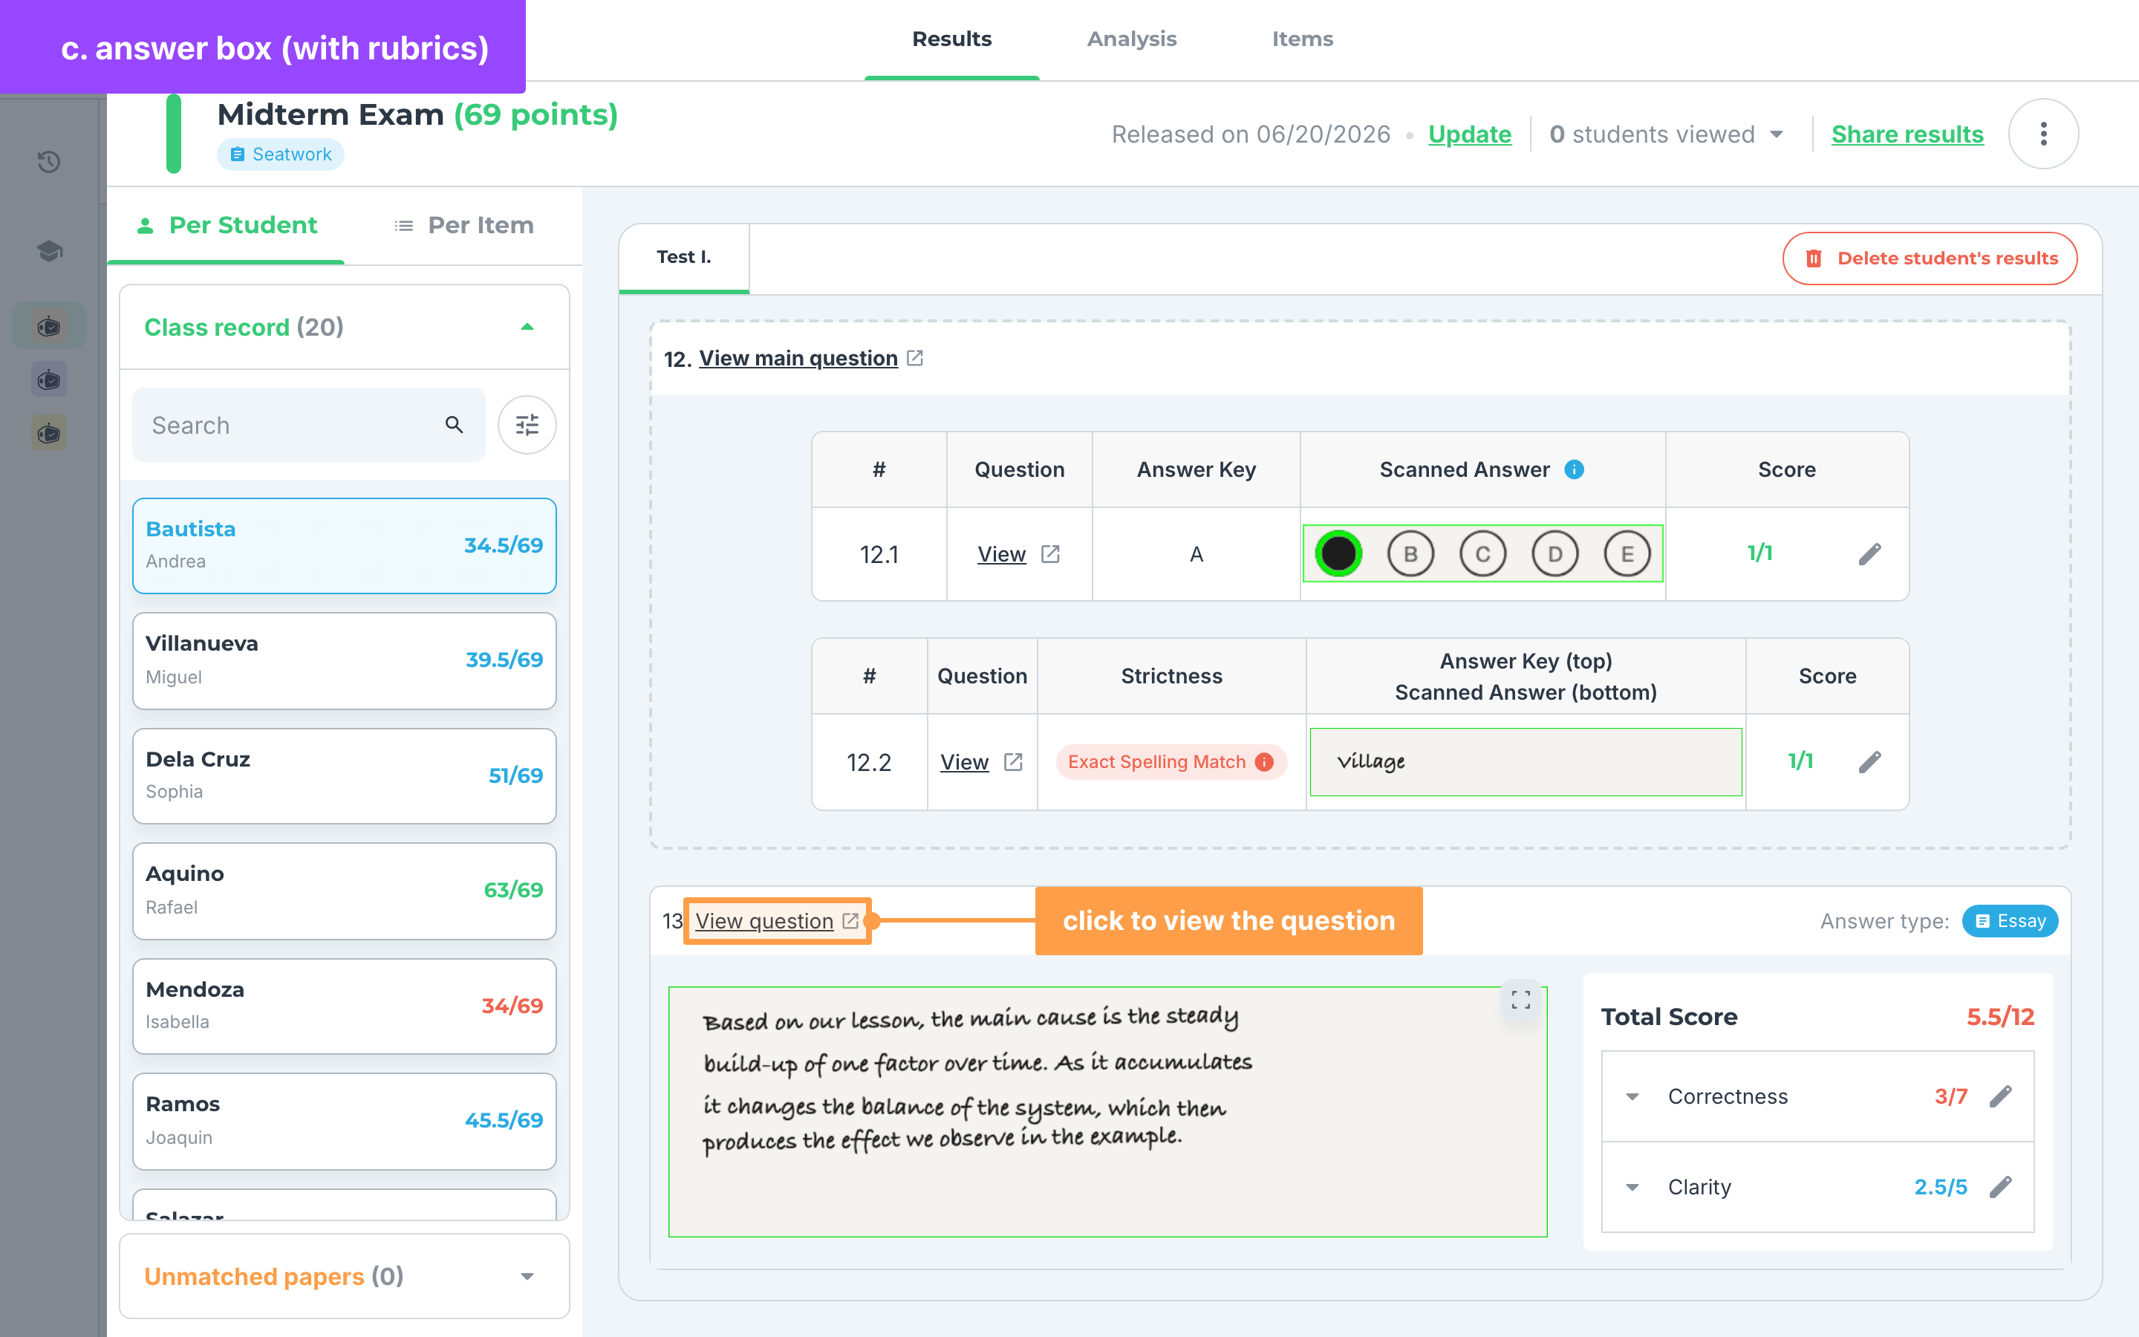Image resolution: width=2139 pixels, height=1337 pixels.
Task: Click Delete student's results button
Action: point(1930,258)
